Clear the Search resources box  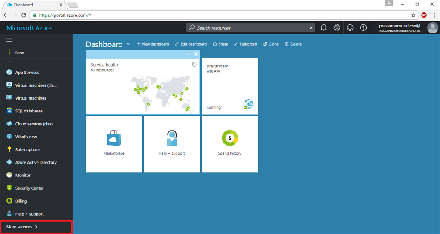tap(311, 28)
